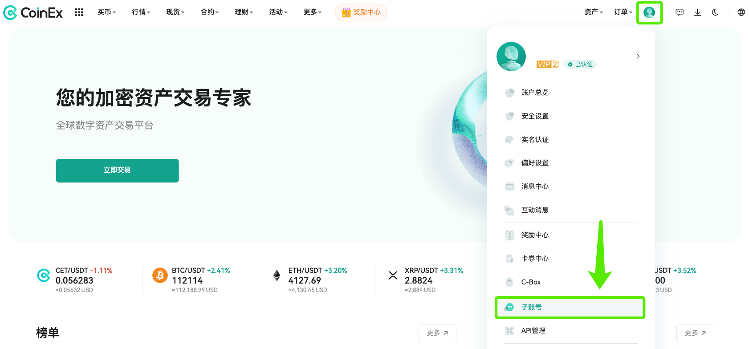Screen dimensions: 749x349
Task: Open profile details chevron arrow
Action: pos(638,56)
